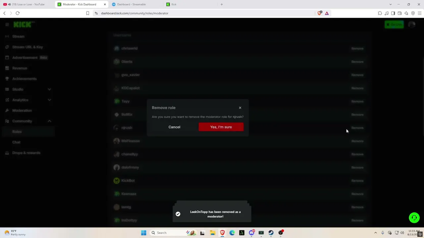Open Drops & rewards in the sidebar

tap(27, 153)
